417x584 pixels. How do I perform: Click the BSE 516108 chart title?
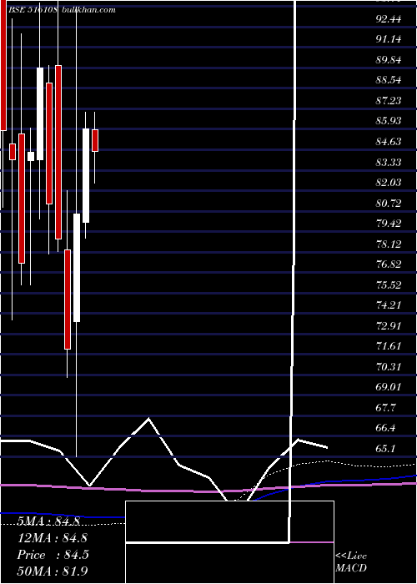33,10
